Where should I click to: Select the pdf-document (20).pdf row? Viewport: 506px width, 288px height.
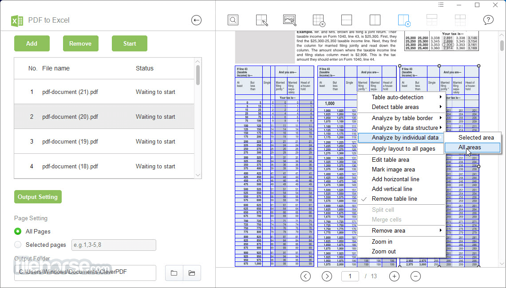pyautogui.click(x=104, y=117)
